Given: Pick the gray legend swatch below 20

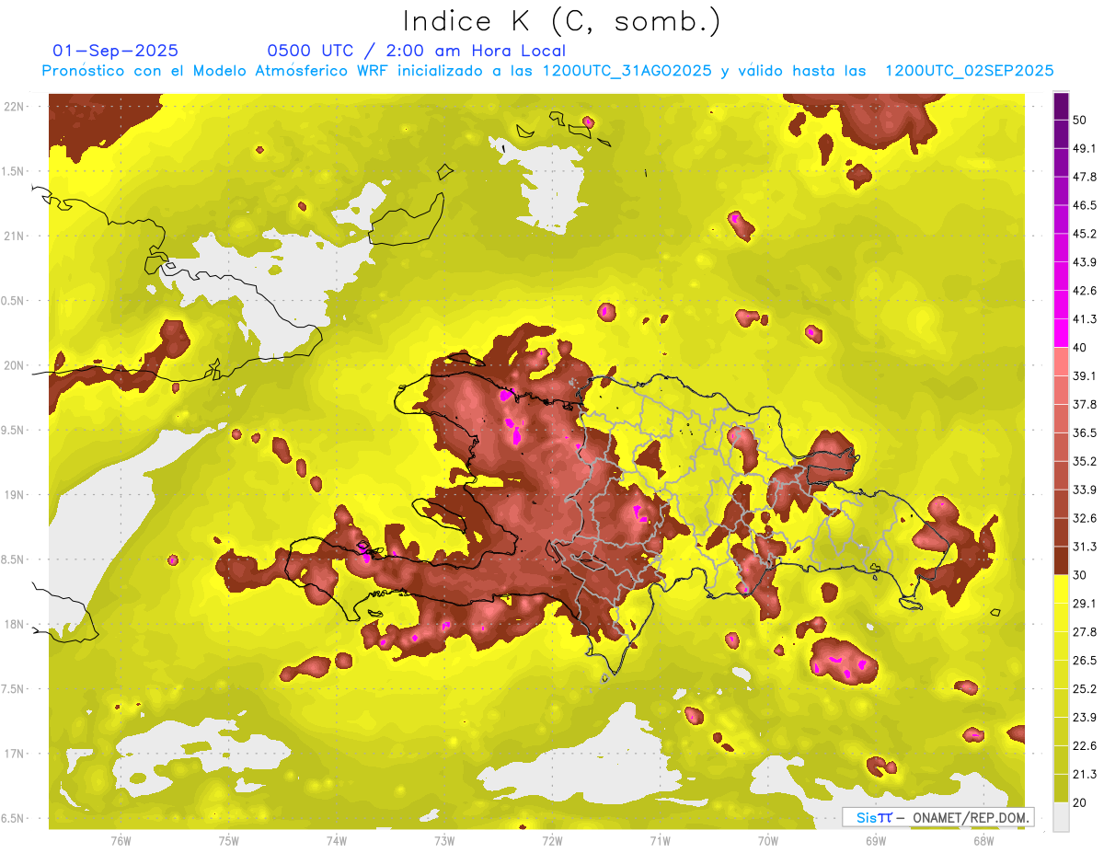Looking at the screenshot, I should (x=1061, y=817).
